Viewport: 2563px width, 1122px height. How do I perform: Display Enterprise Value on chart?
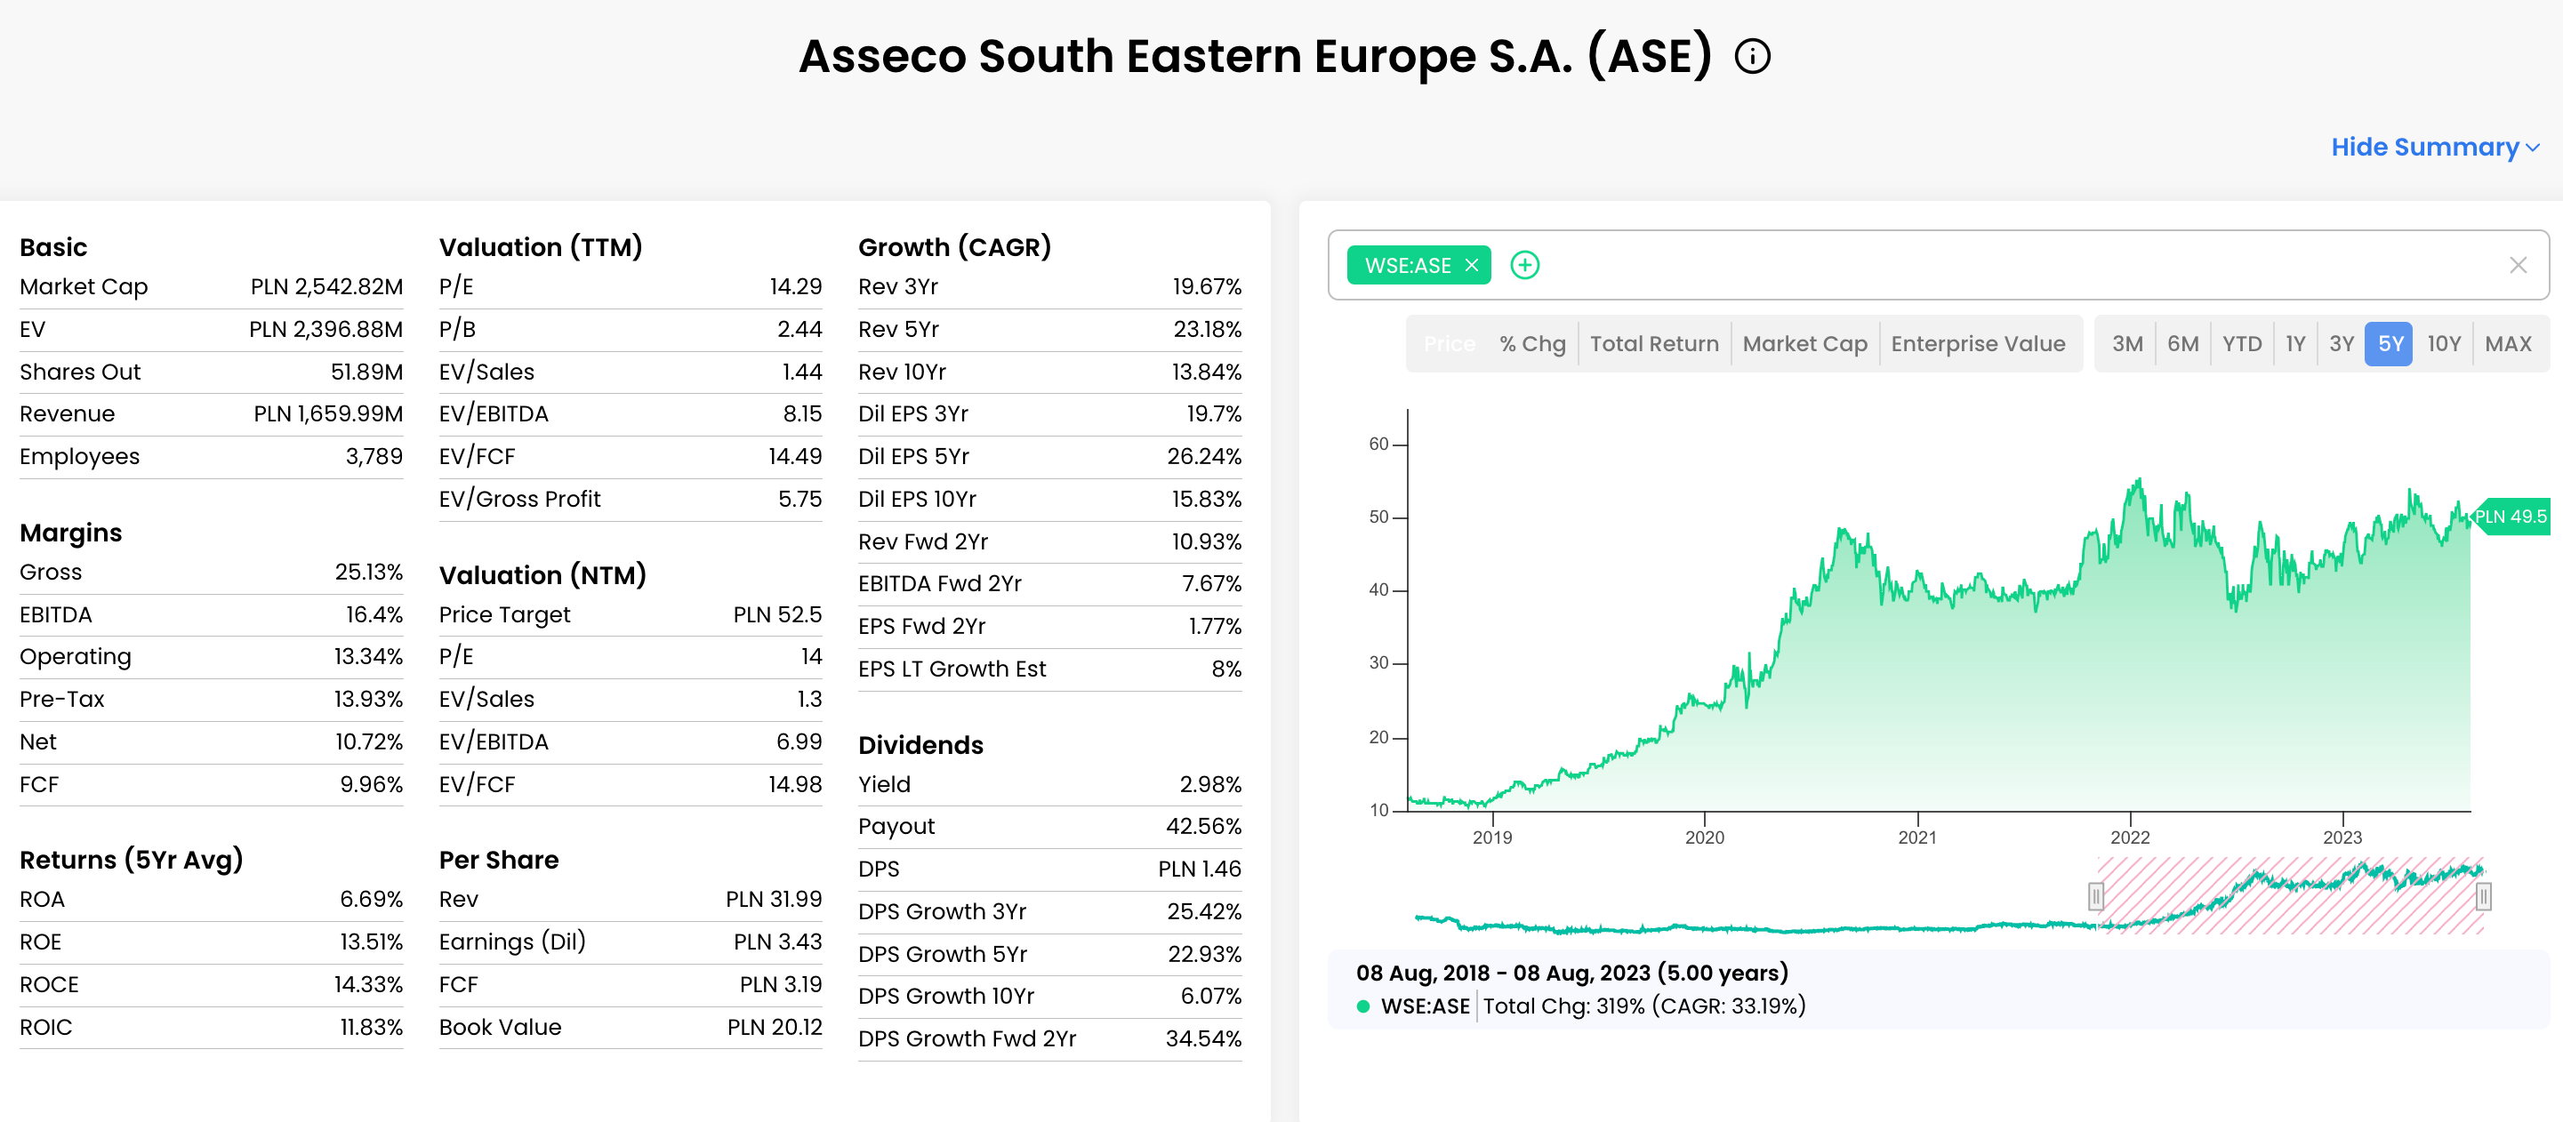point(1977,344)
